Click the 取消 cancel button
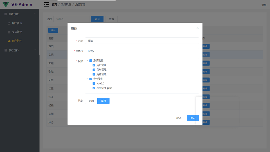The width and height of the screenshot is (270, 152). [179, 118]
